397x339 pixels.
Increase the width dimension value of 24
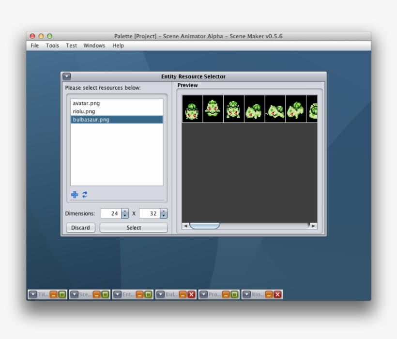click(125, 211)
